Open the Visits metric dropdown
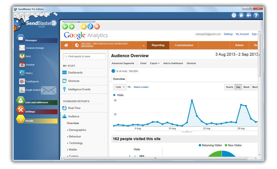The width and height of the screenshot is (277, 169). (120, 87)
